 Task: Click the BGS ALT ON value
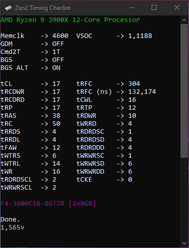tap(56, 68)
